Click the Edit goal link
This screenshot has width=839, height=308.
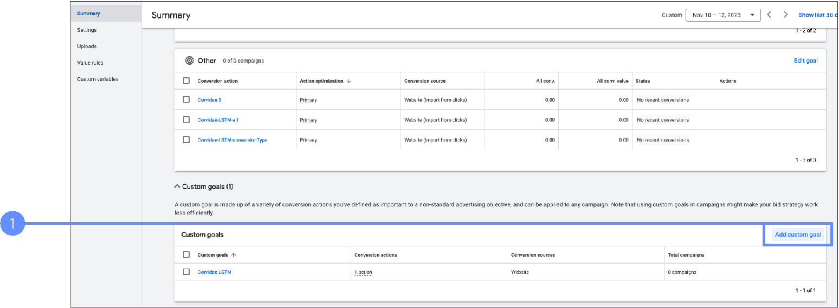pyautogui.click(x=805, y=61)
